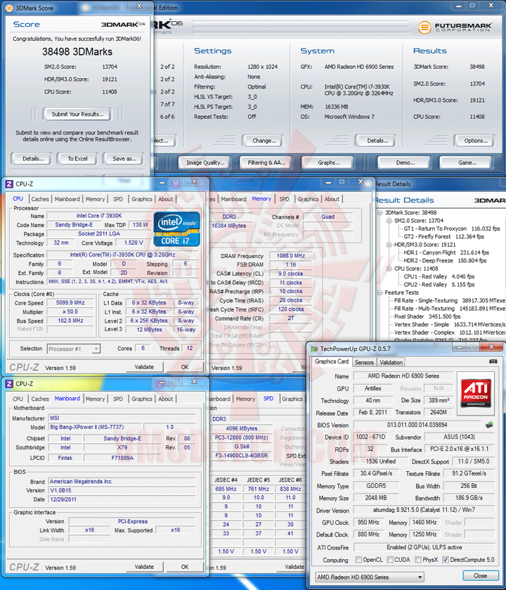Click the 3DMark06 logo in Score window
Viewport: 506px width, 590px height.
pyautogui.click(x=123, y=25)
